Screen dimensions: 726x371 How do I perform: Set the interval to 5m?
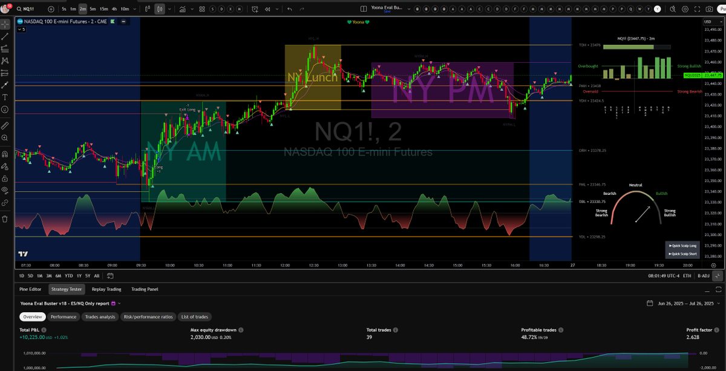coord(93,9)
